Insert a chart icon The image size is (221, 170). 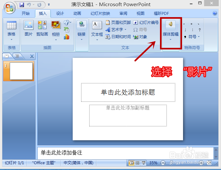tap(67, 37)
